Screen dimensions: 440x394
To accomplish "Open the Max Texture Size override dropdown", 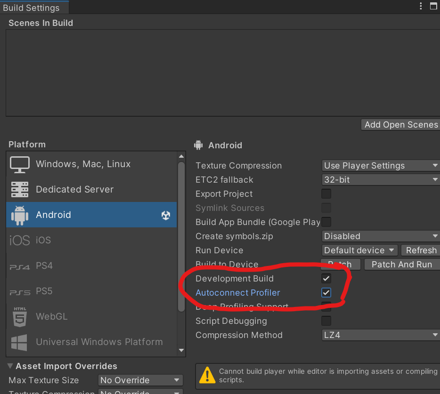I will coord(140,380).
